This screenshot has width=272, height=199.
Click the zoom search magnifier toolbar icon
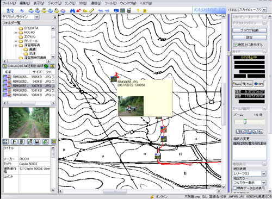[10, 11]
